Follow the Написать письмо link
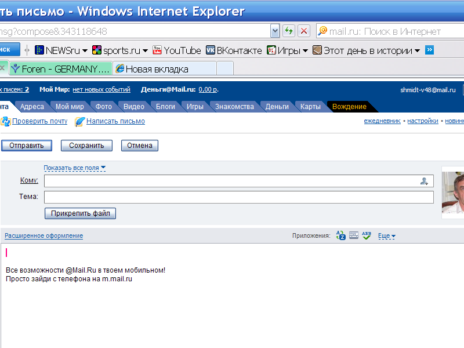 [x=115, y=121]
